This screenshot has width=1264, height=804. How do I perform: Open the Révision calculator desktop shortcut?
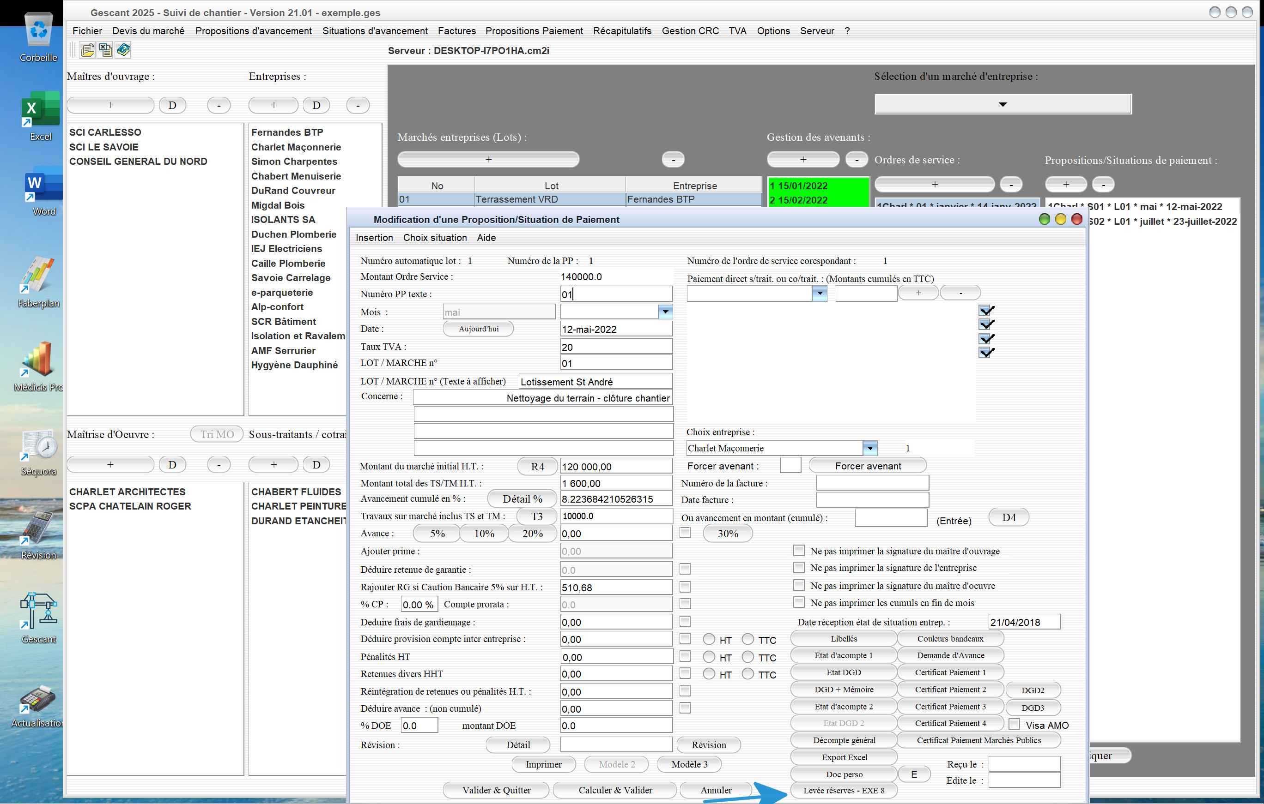38,535
